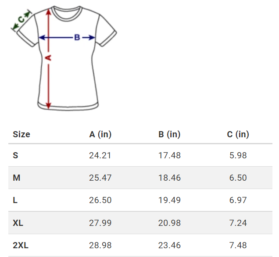
Task: Click the letter B label on shirt
Action: tap(77, 38)
